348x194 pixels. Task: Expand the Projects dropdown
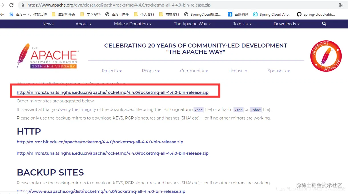pos(112,71)
